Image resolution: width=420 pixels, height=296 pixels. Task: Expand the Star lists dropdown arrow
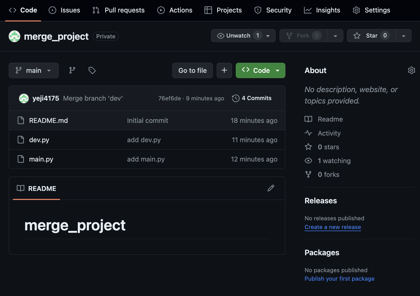[404, 36]
